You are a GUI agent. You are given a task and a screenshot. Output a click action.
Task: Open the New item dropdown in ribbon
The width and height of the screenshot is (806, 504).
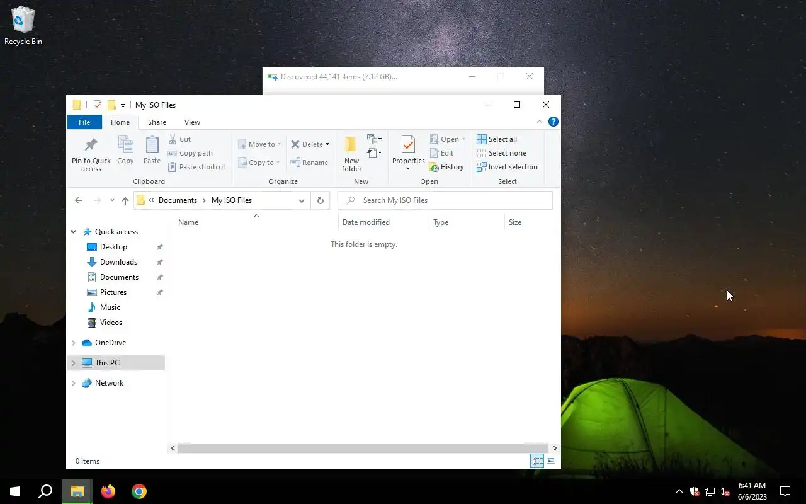point(375,139)
